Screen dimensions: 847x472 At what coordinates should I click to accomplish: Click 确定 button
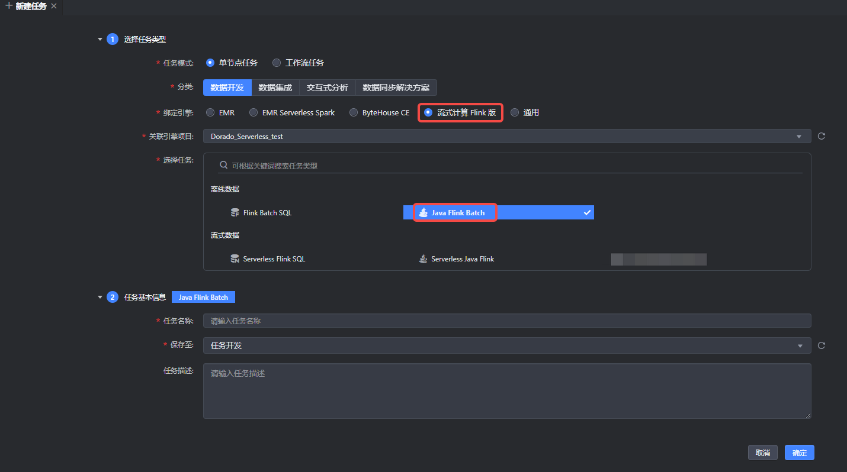coord(800,452)
